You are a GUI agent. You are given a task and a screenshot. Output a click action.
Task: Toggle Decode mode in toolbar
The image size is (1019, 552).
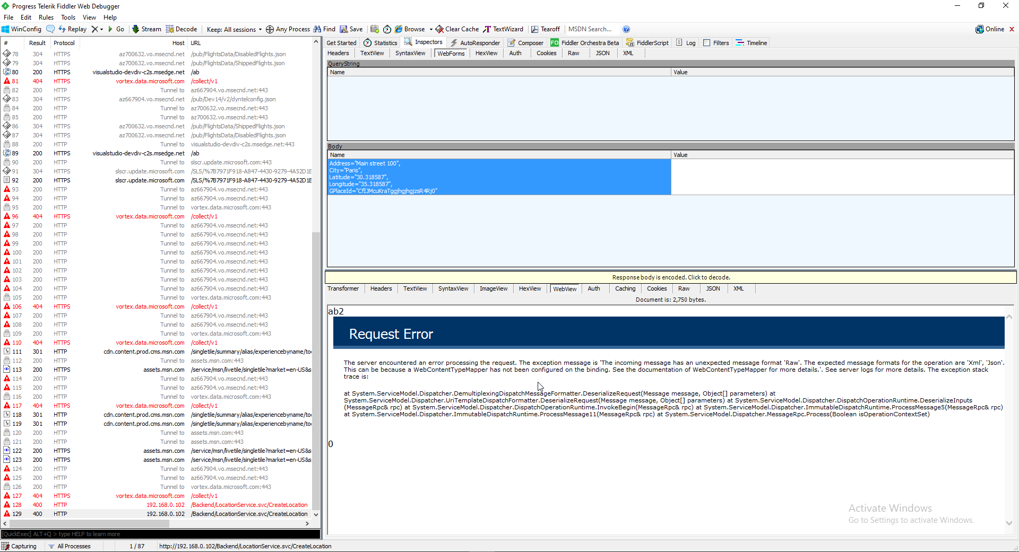coord(182,29)
